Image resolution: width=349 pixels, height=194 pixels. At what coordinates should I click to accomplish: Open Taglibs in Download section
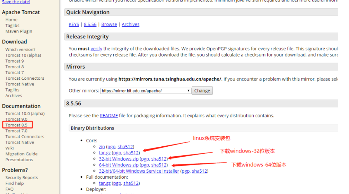[12, 90]
